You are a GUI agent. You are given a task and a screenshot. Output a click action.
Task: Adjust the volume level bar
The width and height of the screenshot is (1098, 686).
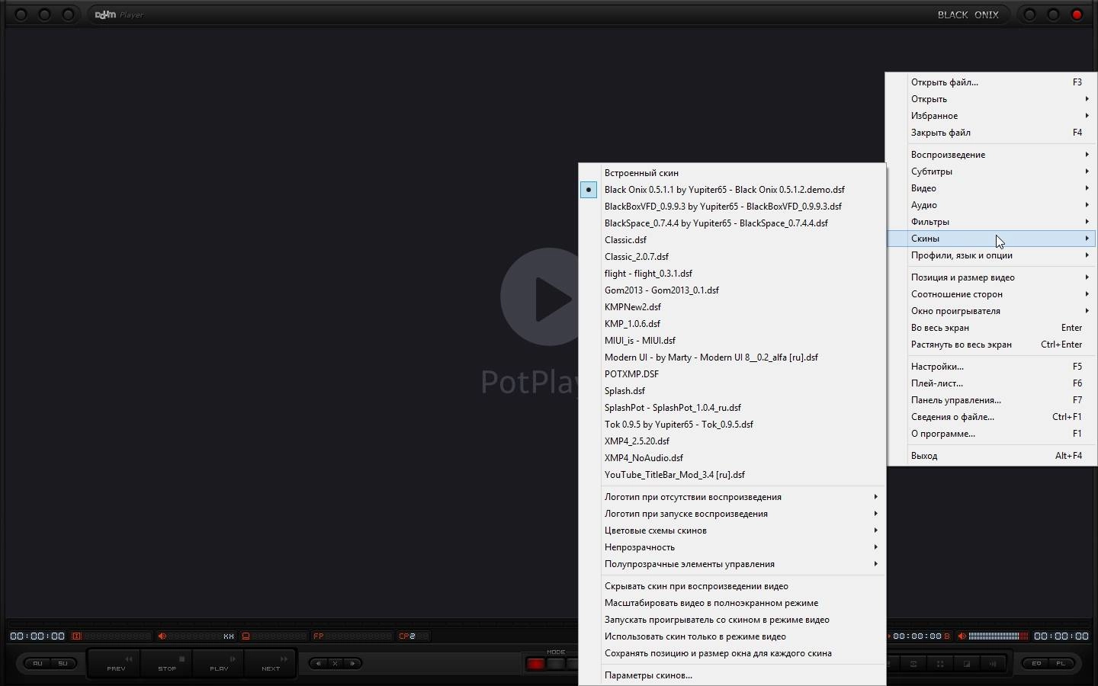(998, 636)
